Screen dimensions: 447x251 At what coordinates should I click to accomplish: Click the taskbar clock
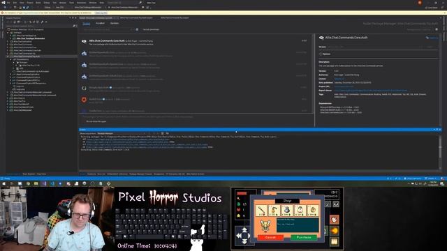click(x=433, y=184)
